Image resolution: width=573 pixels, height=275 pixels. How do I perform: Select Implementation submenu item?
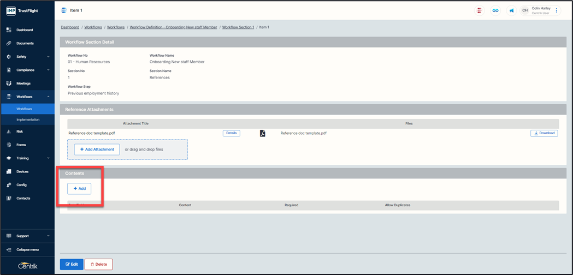28,119
